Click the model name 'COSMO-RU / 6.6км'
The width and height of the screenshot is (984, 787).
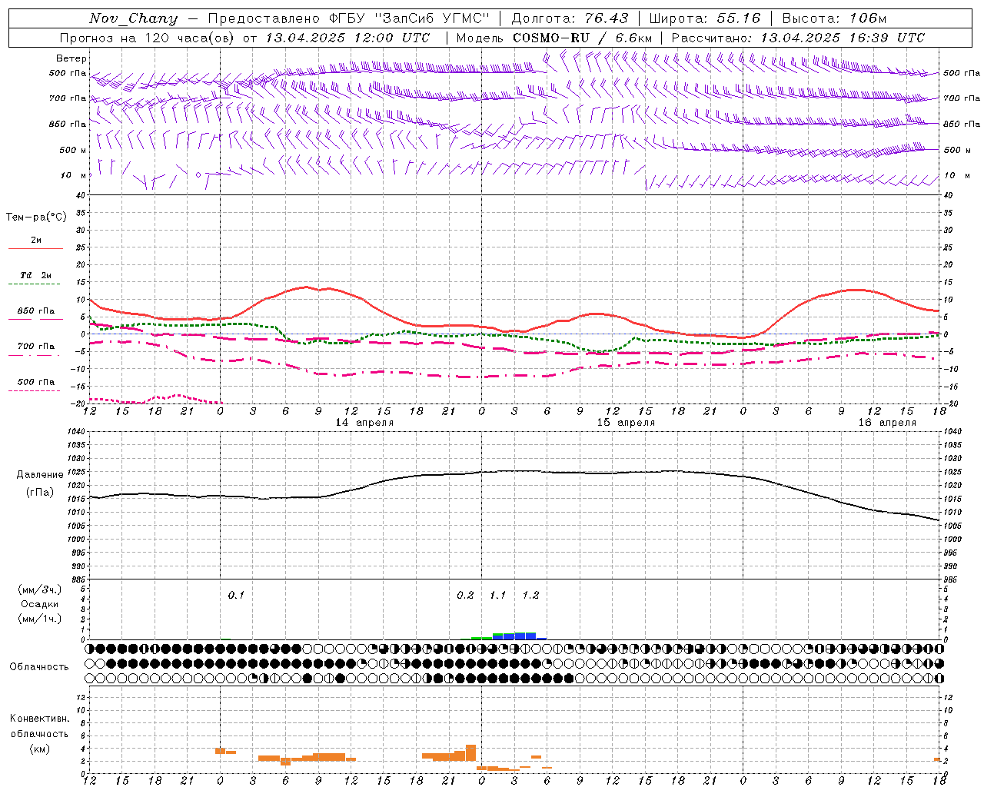(x=583, y=38)
